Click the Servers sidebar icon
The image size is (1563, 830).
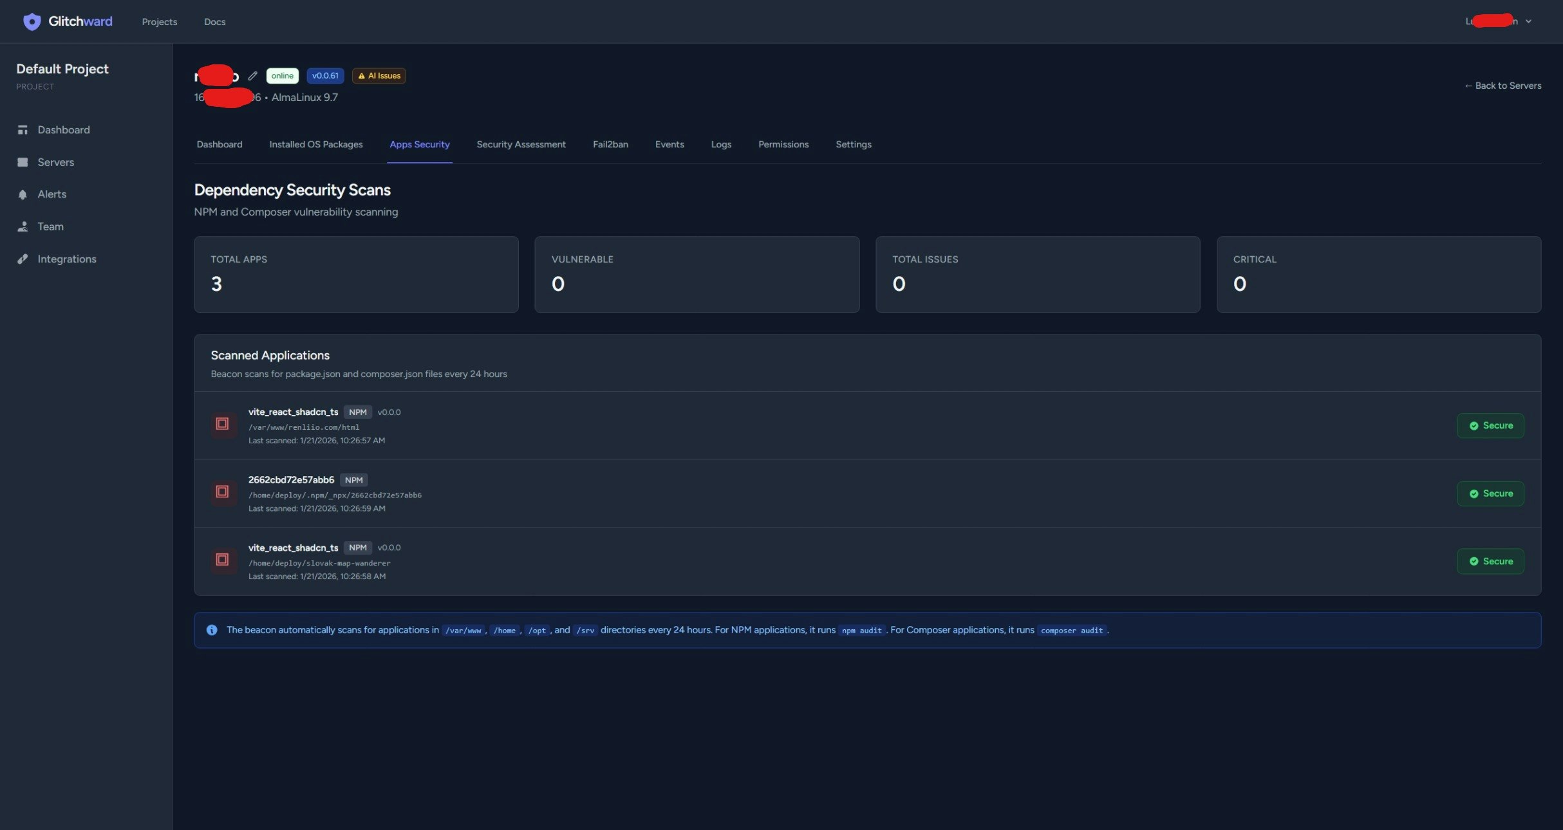(x=23, y=162)
